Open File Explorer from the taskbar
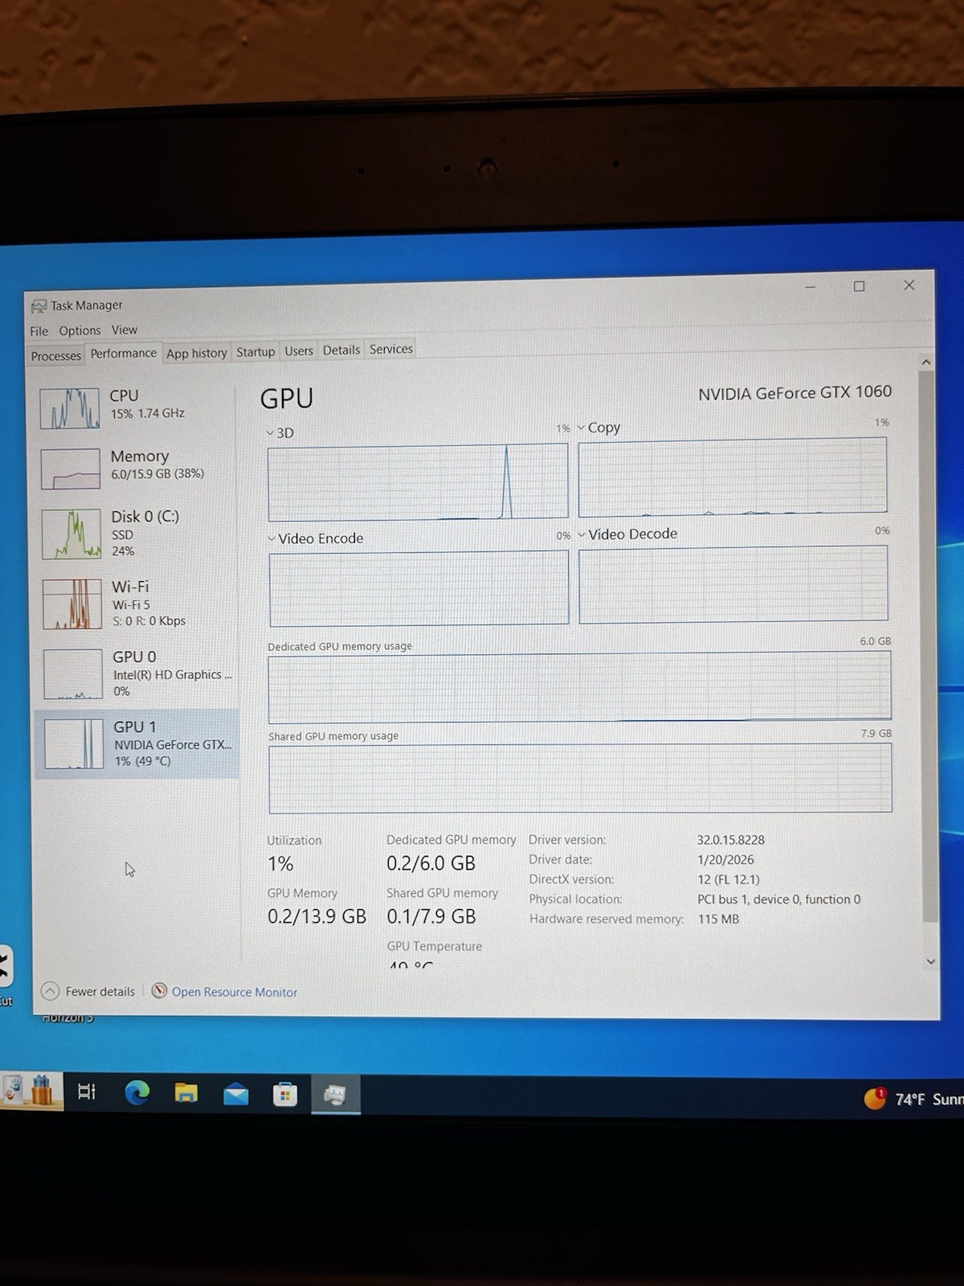 [x=186, y=1093]
